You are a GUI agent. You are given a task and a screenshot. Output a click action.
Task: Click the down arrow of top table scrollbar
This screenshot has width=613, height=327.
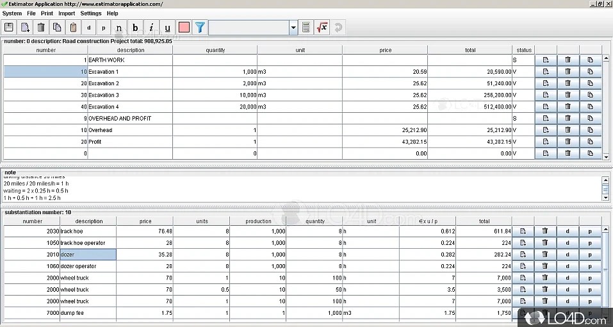coord(606,157)
